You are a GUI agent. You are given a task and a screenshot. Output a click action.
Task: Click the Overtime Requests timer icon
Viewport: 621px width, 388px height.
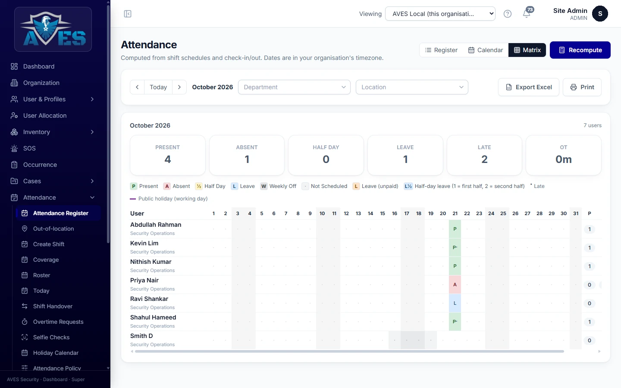pos(25,322)
